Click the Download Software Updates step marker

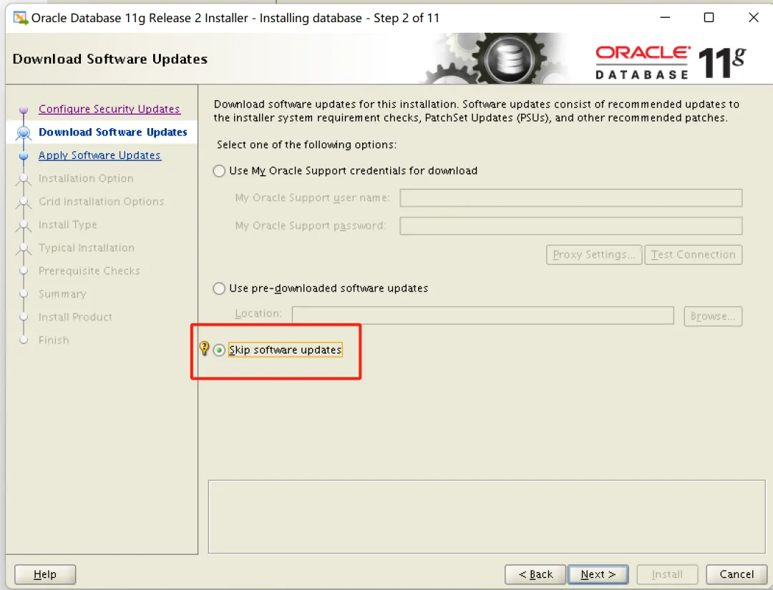[x=23, y=132]
